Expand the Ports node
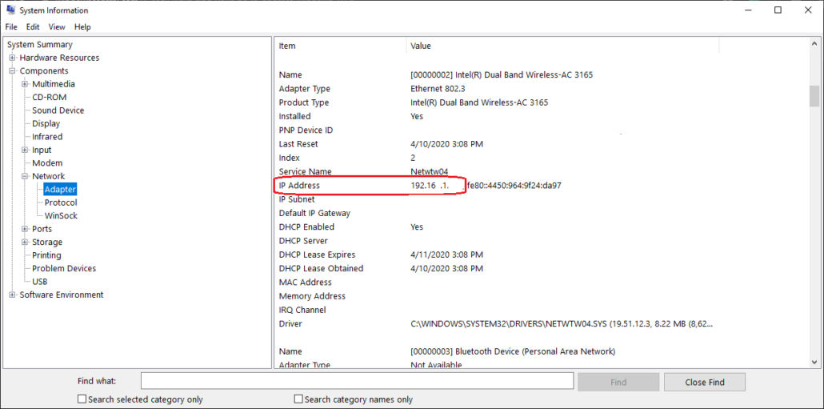This screenshot has height=409, width=824. click(x=25, y=229)
